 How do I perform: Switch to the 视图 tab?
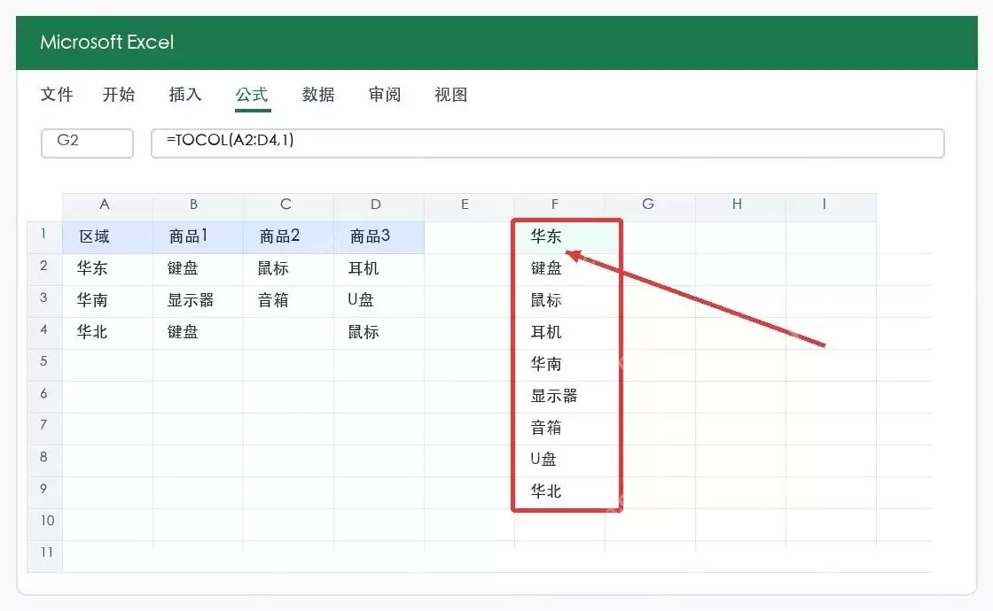coord(451,95)
